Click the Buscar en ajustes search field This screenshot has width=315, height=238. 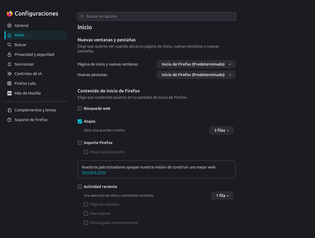tap(157, 16)
